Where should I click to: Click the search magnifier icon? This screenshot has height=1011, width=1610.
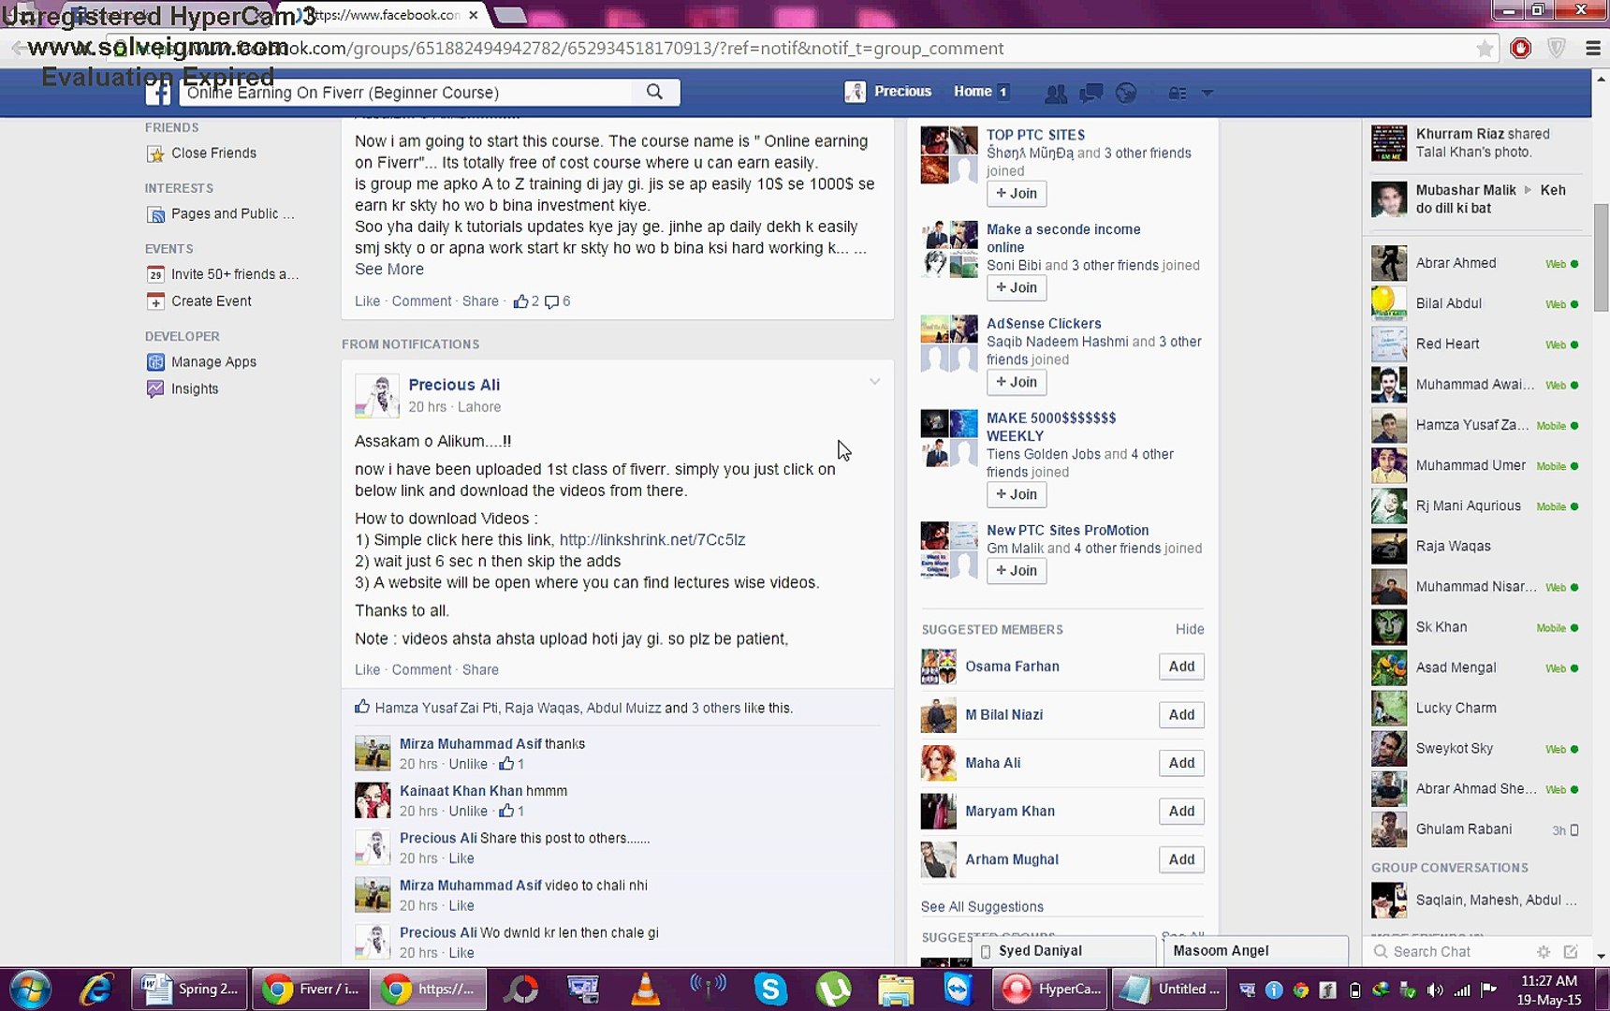654,92
